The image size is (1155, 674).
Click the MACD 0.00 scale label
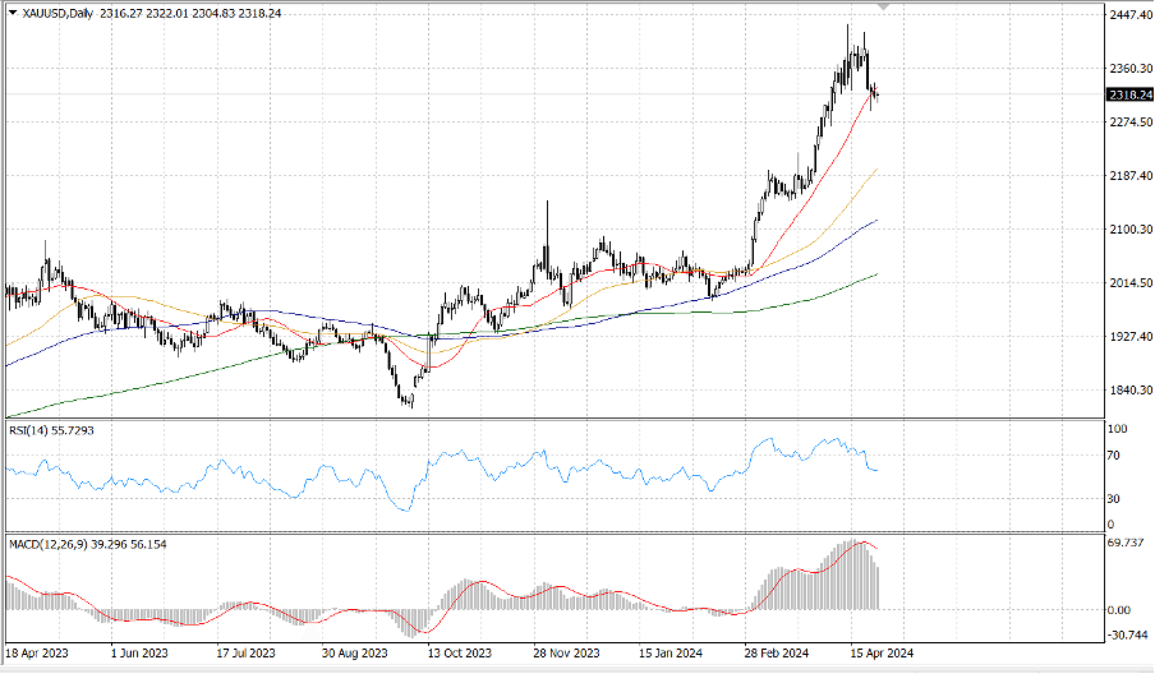[x=1119, y=610]
